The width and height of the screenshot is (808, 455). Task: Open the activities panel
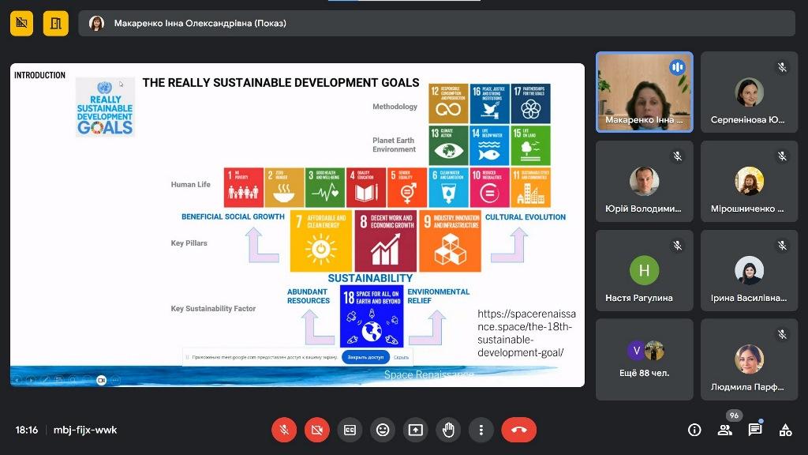(x=785, y=430)
